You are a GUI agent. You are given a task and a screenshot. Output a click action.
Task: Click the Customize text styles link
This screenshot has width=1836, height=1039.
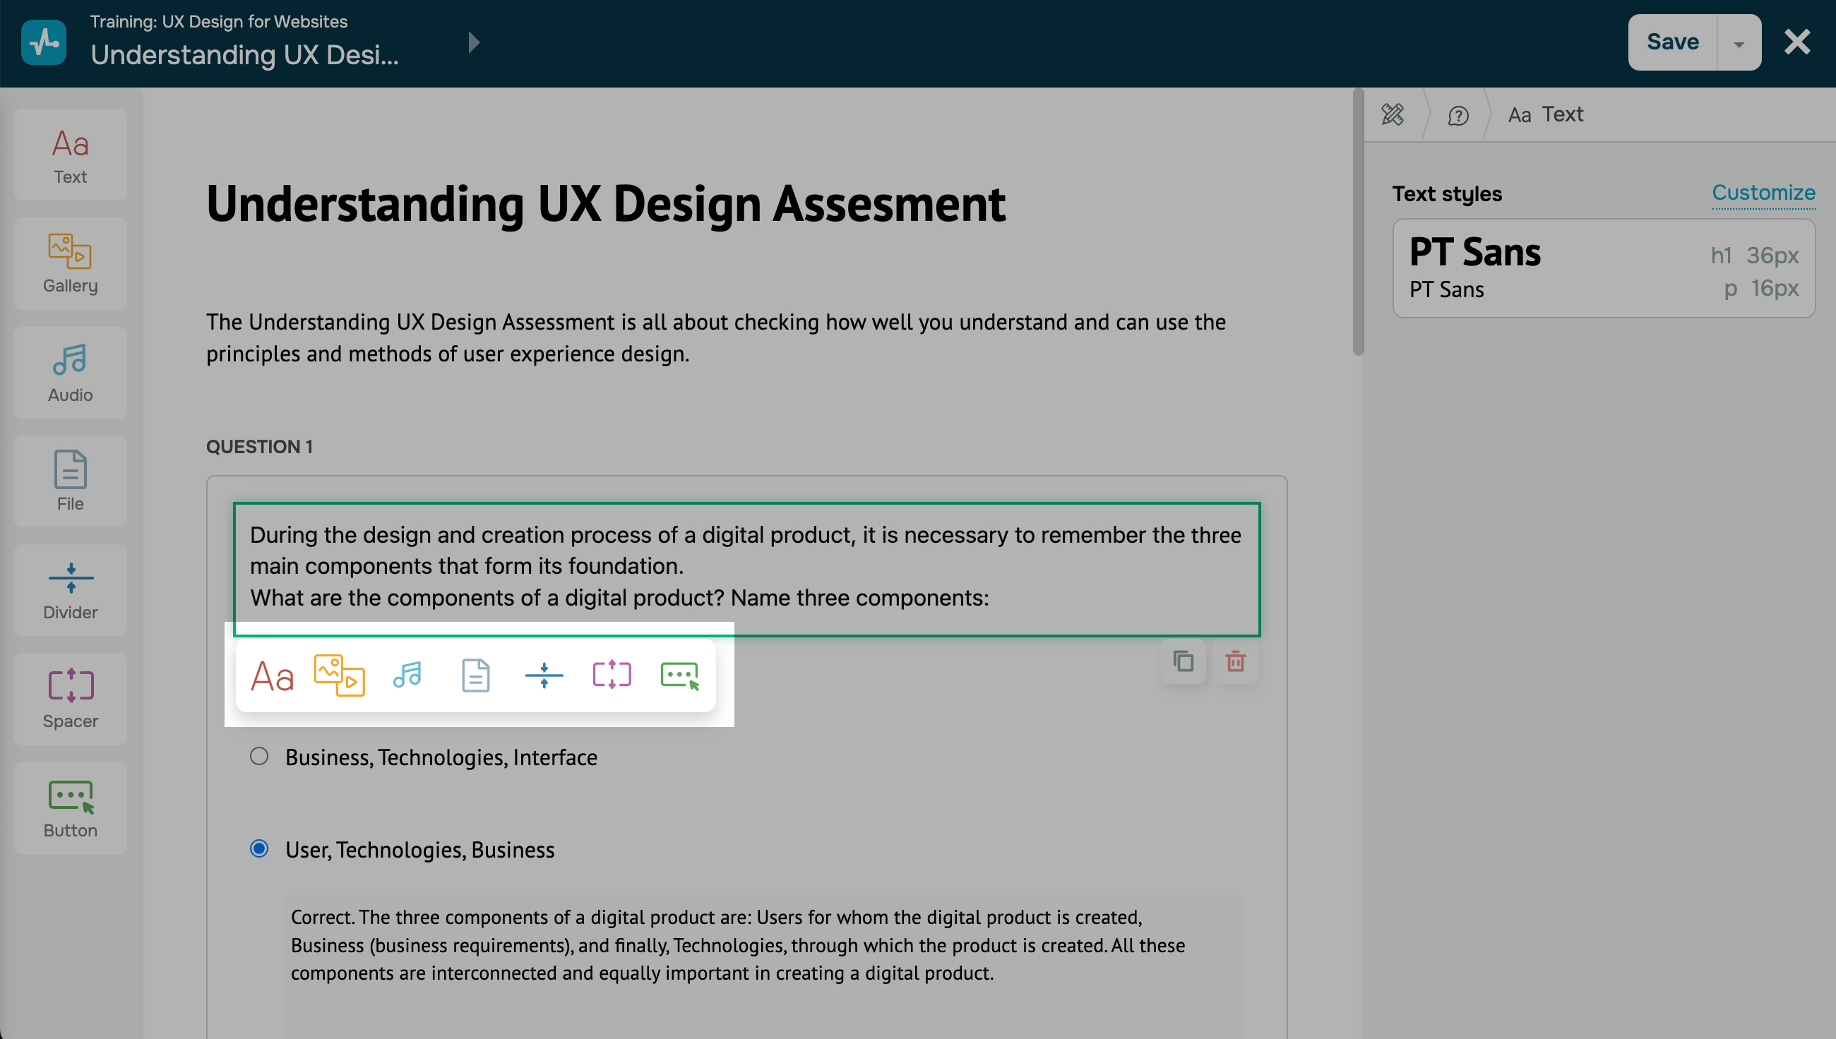tap(1763, 193)
